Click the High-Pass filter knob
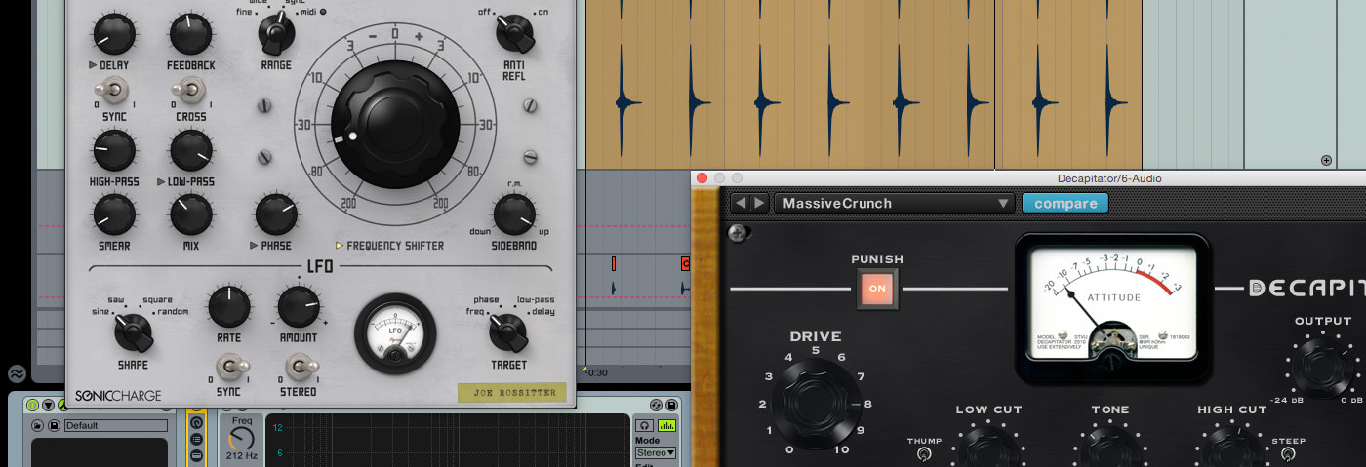Viewport: 1366px width, 467px height. click(113, 151)
